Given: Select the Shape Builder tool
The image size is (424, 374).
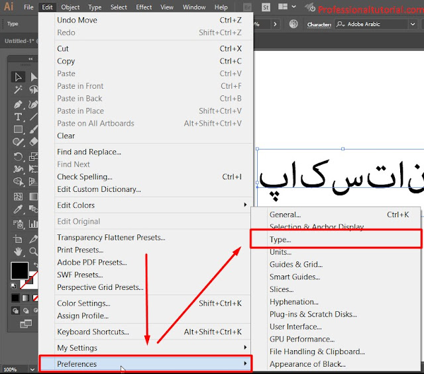Looking at the screenshot, I should click(x=18, y=181).
